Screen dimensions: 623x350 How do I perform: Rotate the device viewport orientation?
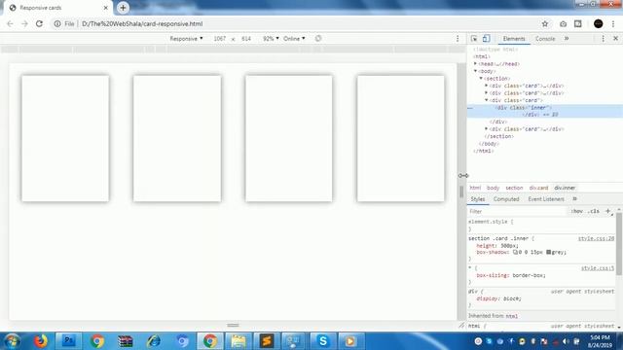point(318,39)
